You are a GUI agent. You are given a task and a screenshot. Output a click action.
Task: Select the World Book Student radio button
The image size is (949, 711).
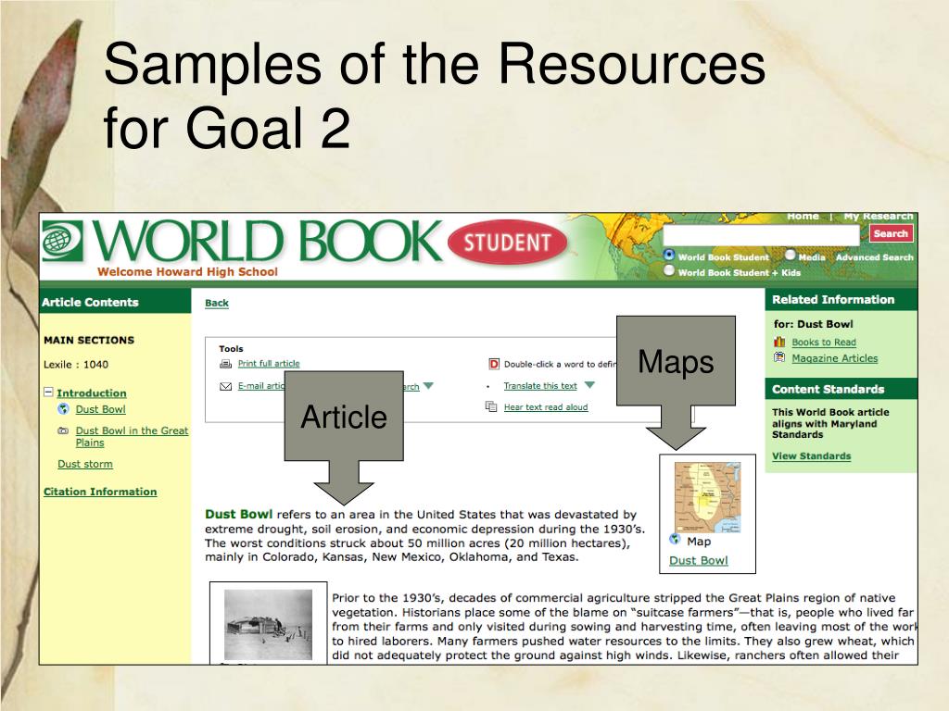(669, 255)
